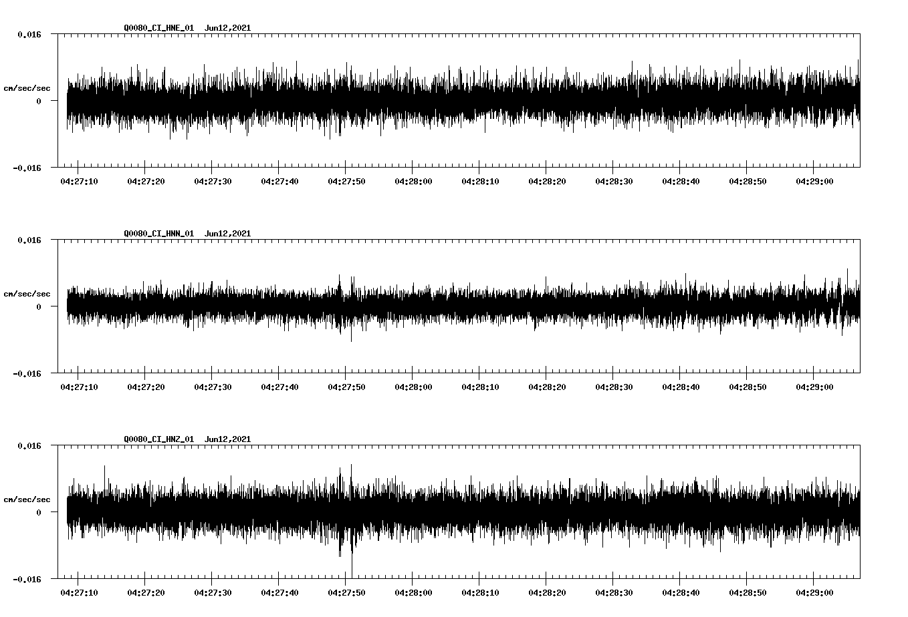
Task: Click 04:28:00 time label under HNE plot
Action: click(413, 181)
